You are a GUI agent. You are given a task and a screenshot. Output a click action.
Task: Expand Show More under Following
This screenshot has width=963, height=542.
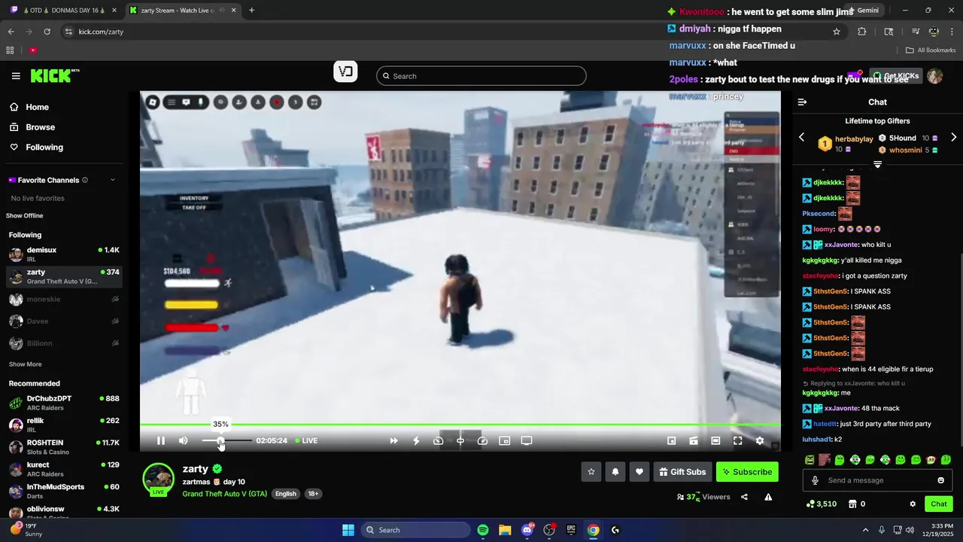point(25,364)
